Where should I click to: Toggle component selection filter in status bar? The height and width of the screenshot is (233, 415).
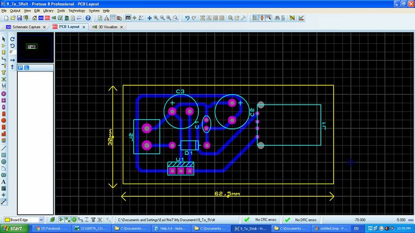pyautogui.click(x=61, y=220)
